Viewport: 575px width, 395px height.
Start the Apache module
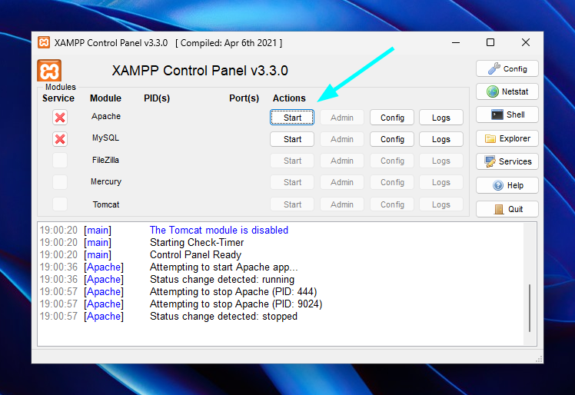pos(292,118)
